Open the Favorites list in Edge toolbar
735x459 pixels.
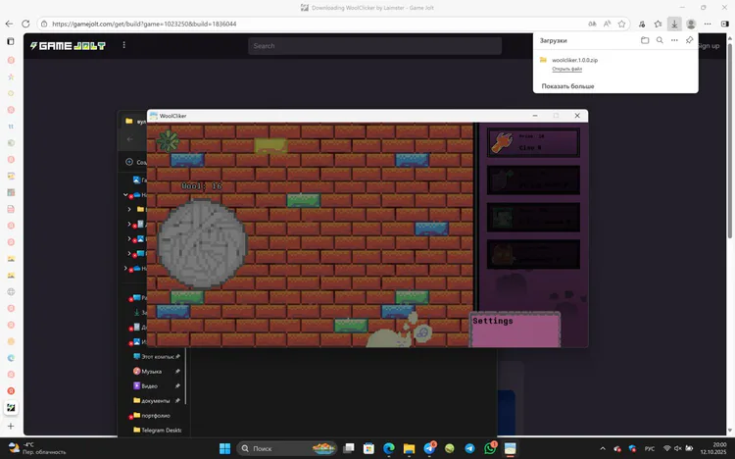coord(659,24)
